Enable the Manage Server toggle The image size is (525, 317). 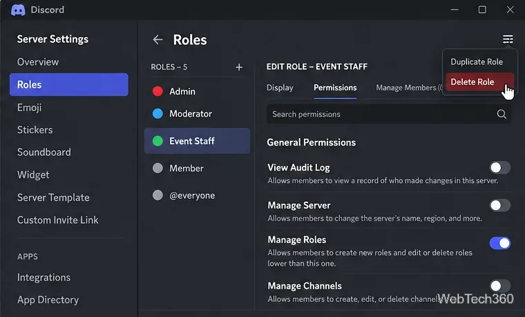click(x=500, y=205)
